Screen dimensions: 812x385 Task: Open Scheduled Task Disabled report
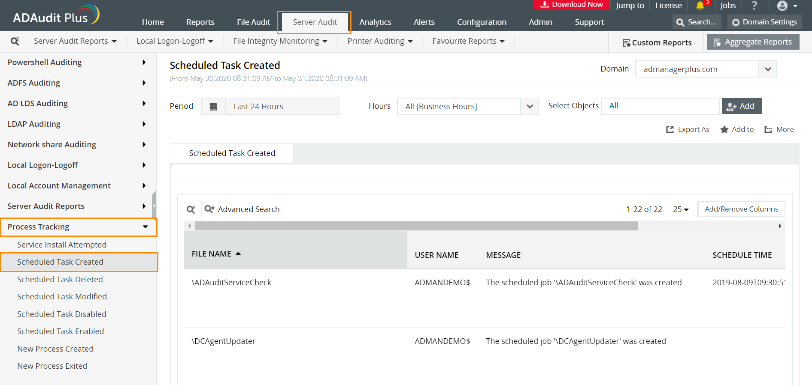61,314
